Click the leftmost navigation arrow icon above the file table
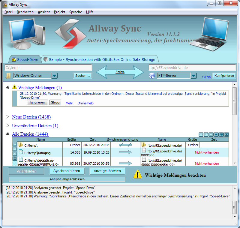This screenshot has height=228, width=240. (201, 135)
